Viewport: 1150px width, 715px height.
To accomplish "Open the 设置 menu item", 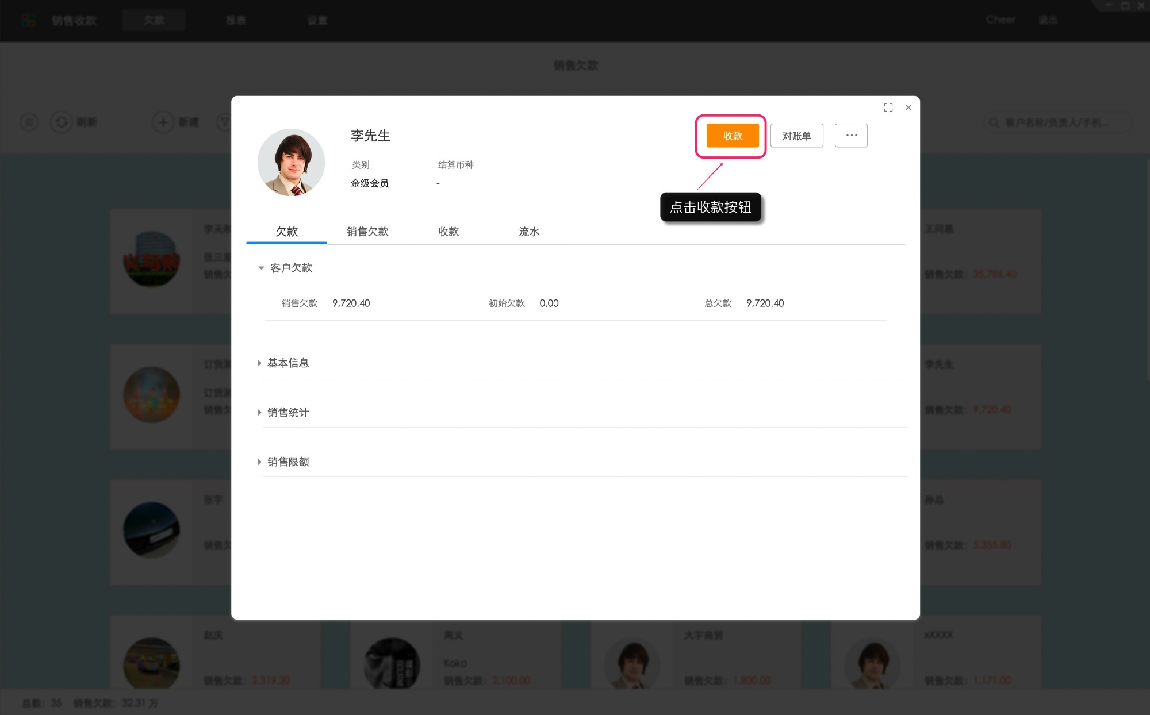I will point(317,20).
